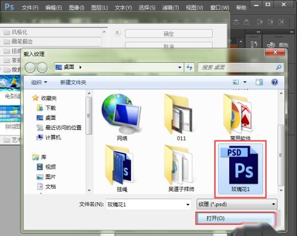Expand the 文件名 dropdown arrow

(188, 205)
